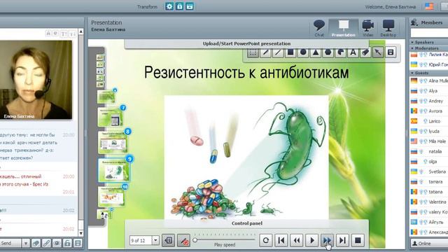Select the arrow pointer tool
This screenshot has width=448, height=252.
[378, 52]
